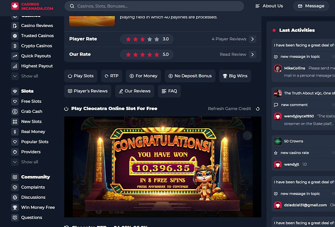Click the search magnifier icon
The height and width of the screenshot is (227, 335).
click(x=72, y=6)
